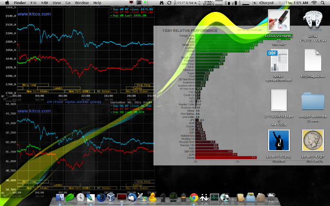Select picture-45.gif coin desktop thumbnail
Image resolution: width=330 pixels, height=206 pixels.
313,141
